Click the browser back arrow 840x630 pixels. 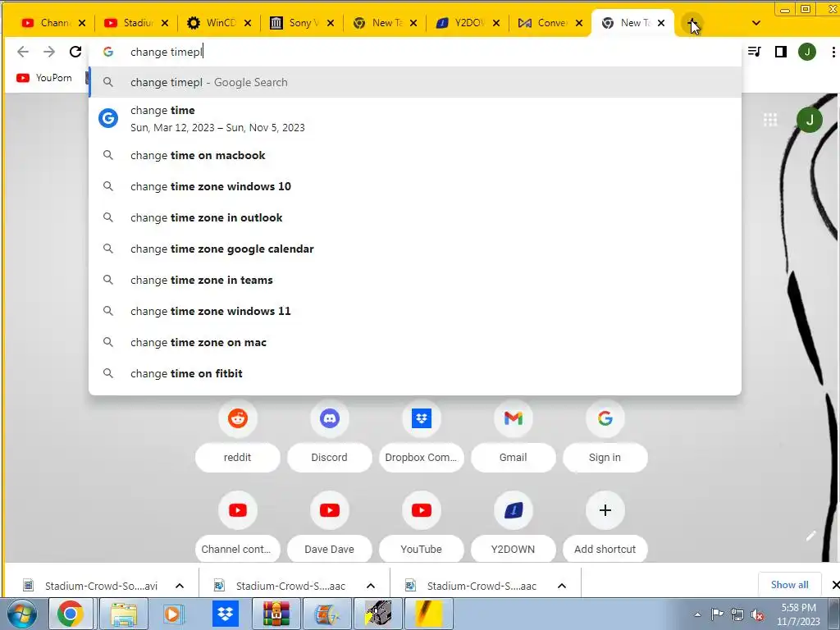click(22, 52)
